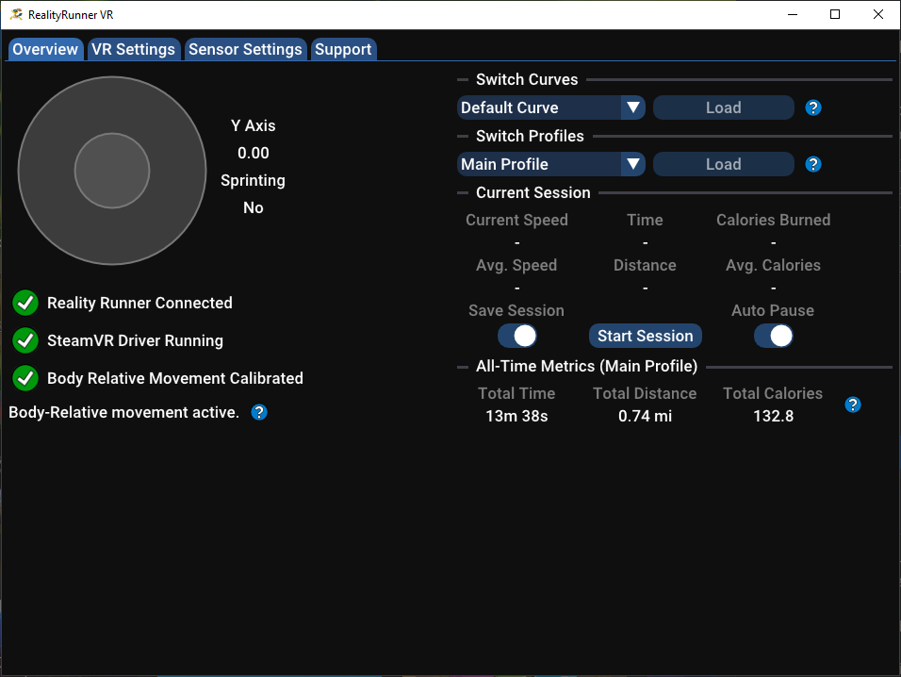Click the SteamVR Driver Running label

point(135,340)
